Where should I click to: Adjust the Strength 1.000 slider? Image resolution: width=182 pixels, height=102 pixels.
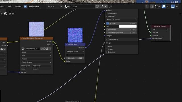point(75,58)
